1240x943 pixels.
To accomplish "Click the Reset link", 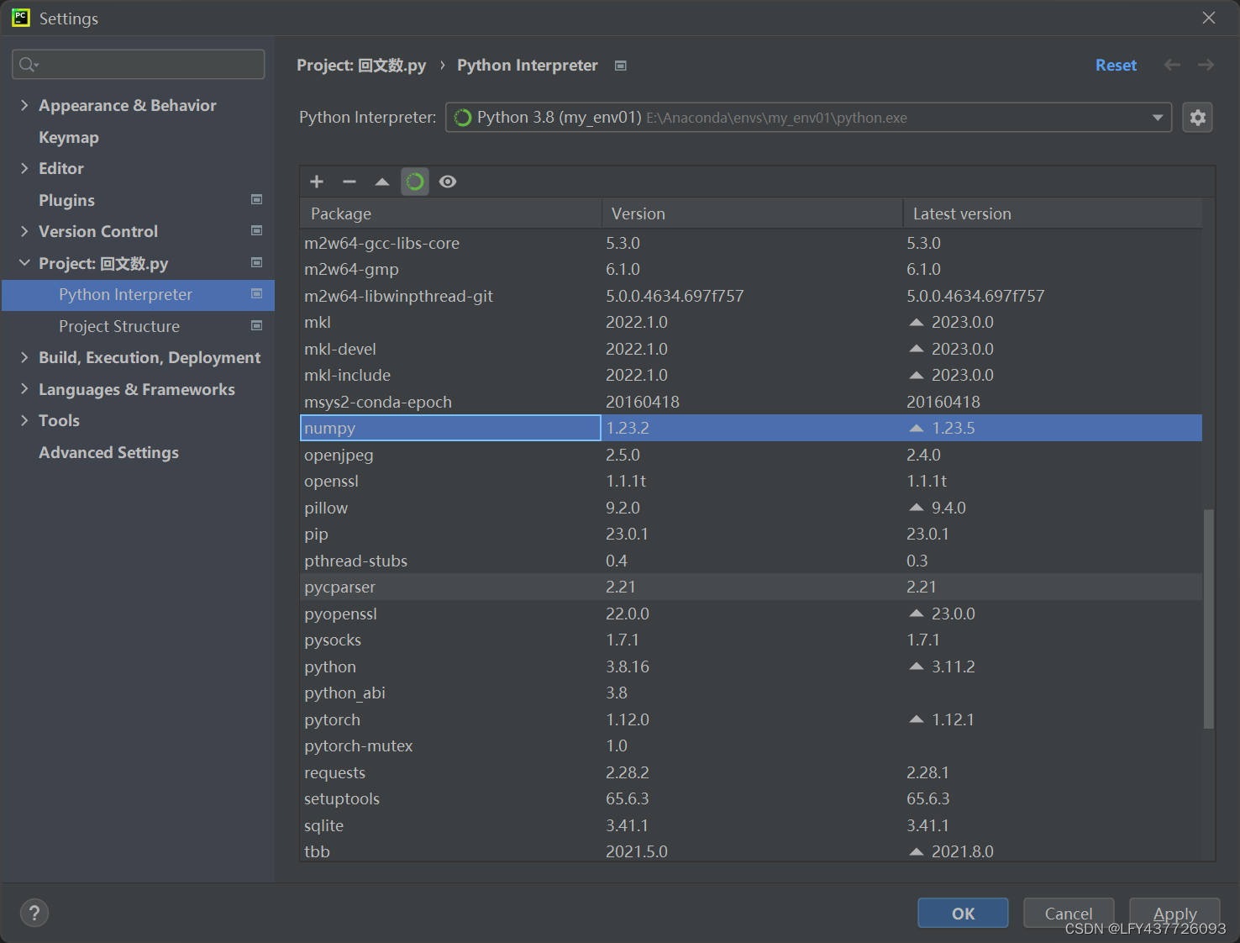I will 1116,66.
